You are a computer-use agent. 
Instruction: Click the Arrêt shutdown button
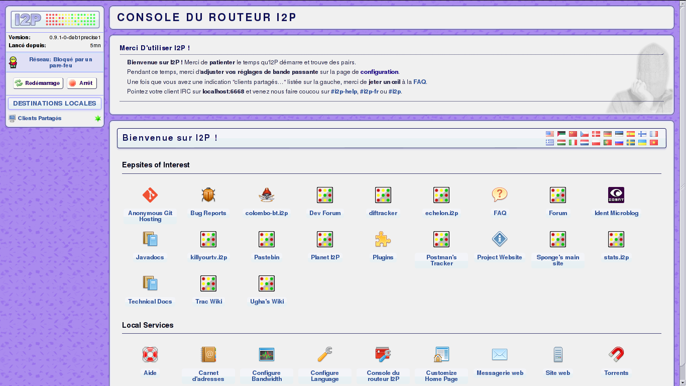(82, 83)
